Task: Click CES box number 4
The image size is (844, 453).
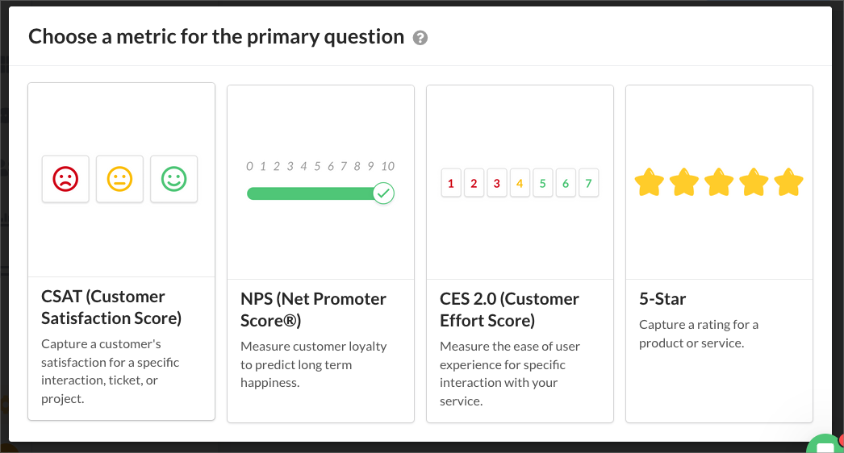Action: point(520,183)
